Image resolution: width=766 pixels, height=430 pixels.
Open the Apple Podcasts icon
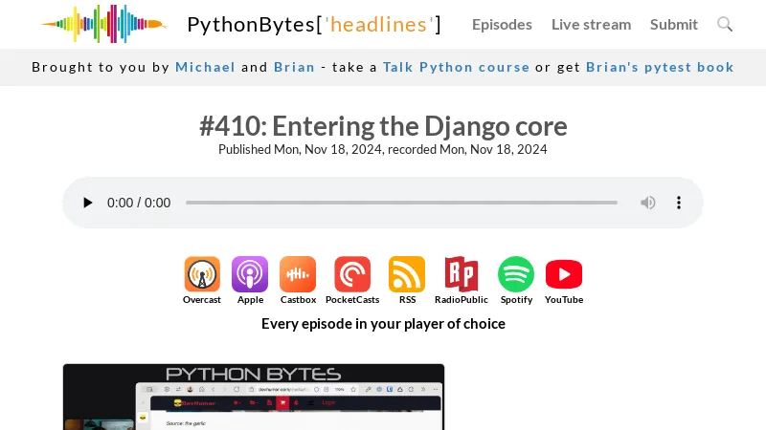click(x=250, y=274)
